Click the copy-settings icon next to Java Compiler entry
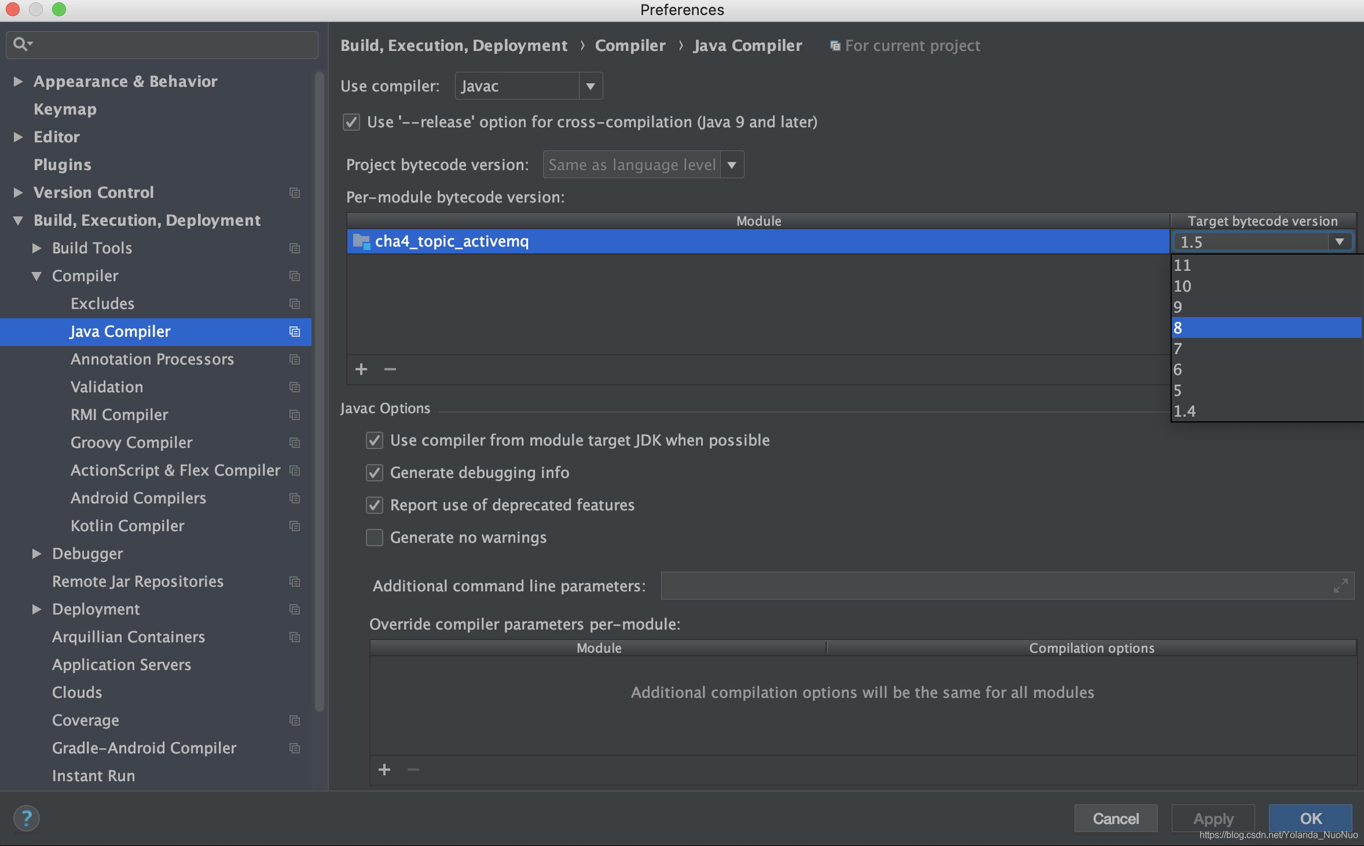This screenshot has height=846, width=1364. (x=295, y=332)
